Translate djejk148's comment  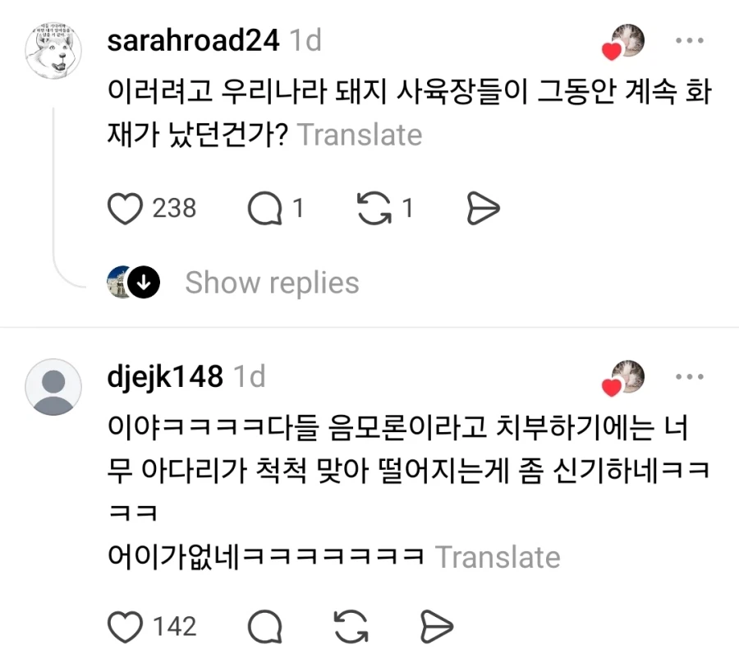tap(498, 557)
